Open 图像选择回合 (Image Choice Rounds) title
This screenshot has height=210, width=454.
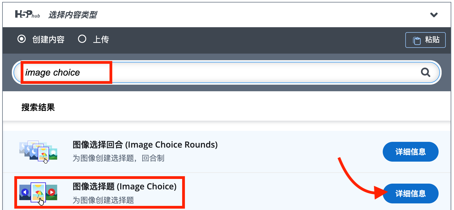click(145, 145)
